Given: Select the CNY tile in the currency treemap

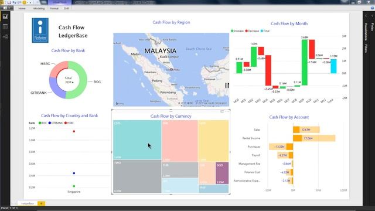Looking at the screenshot, I should click(x=137, y=139).
